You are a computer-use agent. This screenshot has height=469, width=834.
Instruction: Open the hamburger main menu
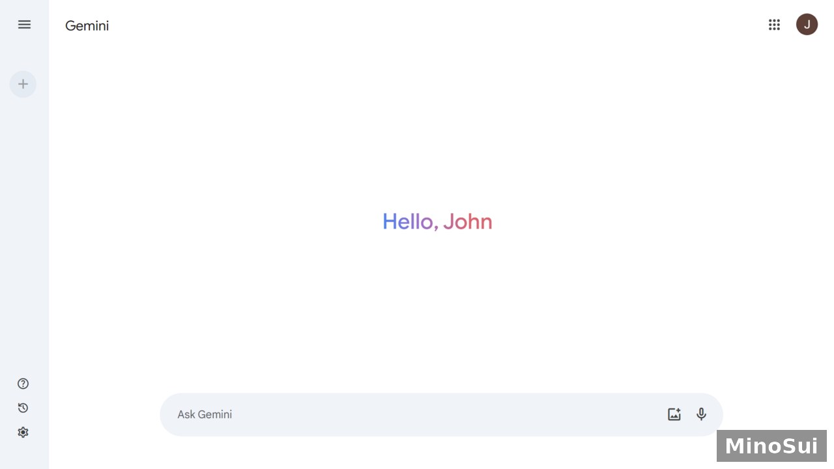[x=24, y=25]
